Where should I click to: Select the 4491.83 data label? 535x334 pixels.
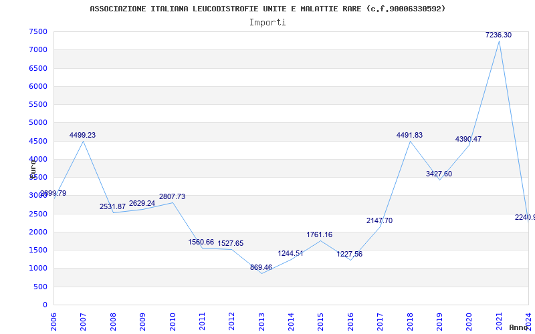point(409,135)
